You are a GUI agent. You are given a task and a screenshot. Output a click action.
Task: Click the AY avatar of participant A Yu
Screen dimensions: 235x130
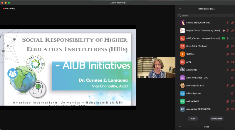182,62
